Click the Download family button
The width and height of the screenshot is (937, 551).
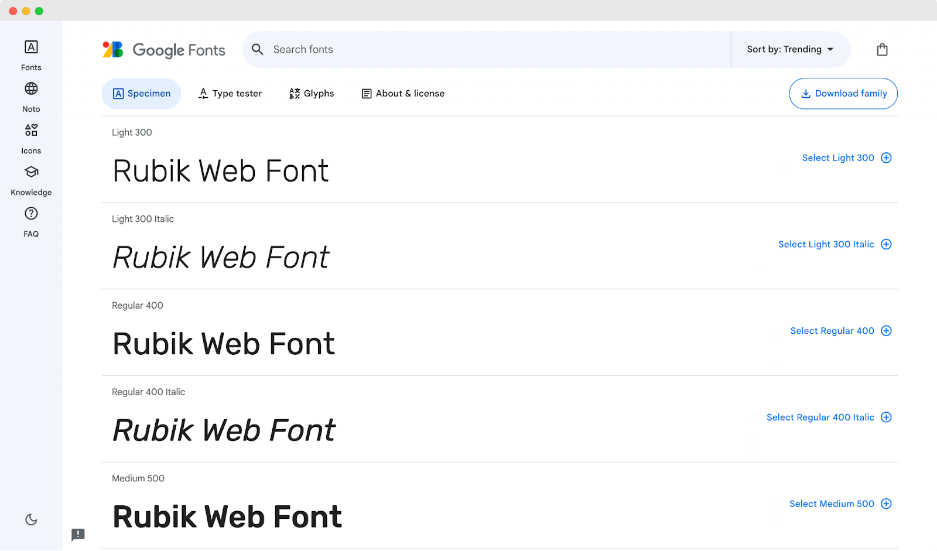tap(843, 94)
